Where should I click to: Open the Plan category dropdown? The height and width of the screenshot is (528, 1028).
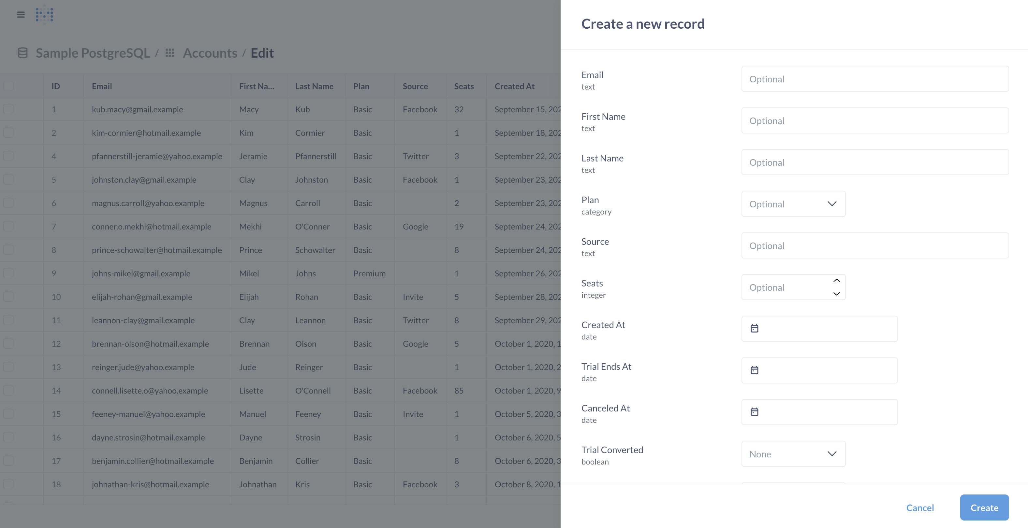793,204
